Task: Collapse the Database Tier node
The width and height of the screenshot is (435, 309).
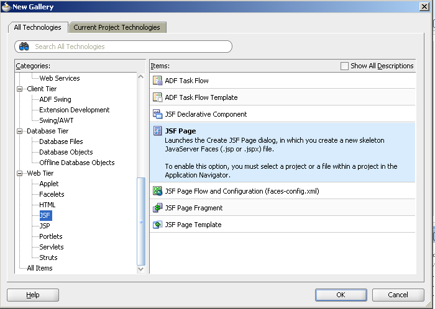Action: pyautogui.click(x=20, y=131)
